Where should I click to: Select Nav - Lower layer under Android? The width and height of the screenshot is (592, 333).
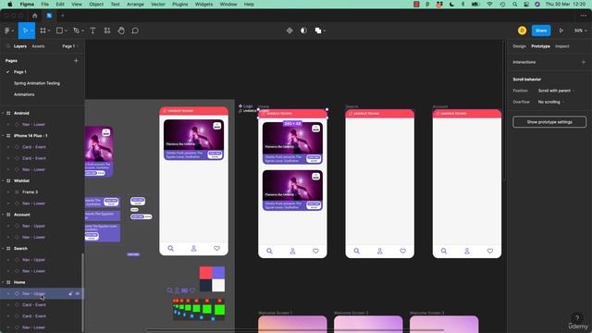pos(33,124)
